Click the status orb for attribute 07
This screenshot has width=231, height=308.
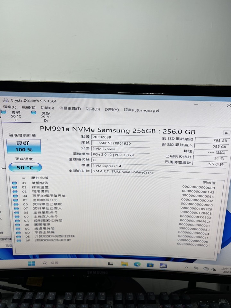(x=16, y=208)
